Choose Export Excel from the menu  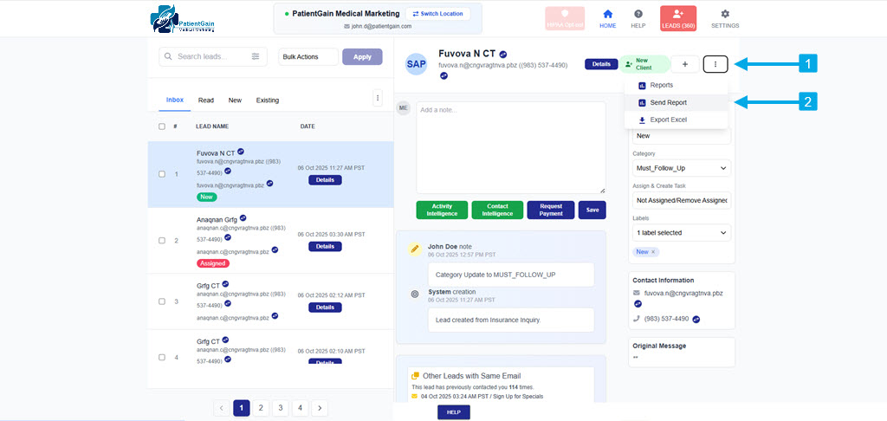point(676,120)
